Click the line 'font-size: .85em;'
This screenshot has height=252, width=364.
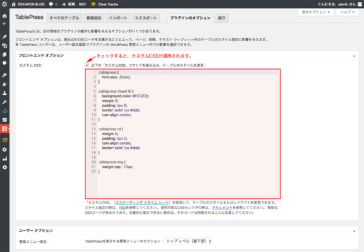click(116, 77)
